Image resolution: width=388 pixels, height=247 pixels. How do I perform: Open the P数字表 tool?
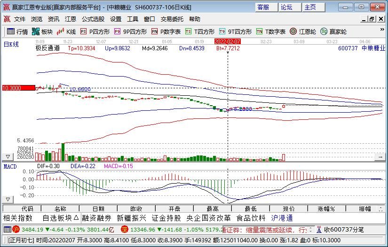[166, 31]
